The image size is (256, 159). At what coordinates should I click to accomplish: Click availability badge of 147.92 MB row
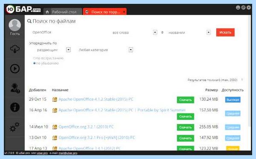pyautogui.click(x=233, y=138)
